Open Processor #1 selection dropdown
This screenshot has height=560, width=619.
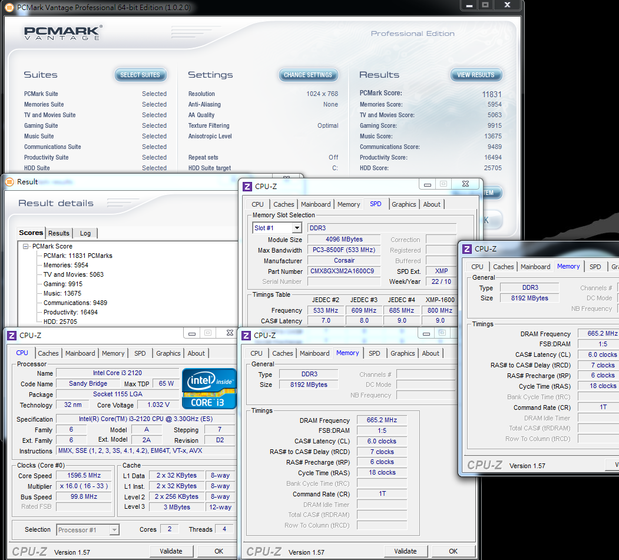point(114,529)
